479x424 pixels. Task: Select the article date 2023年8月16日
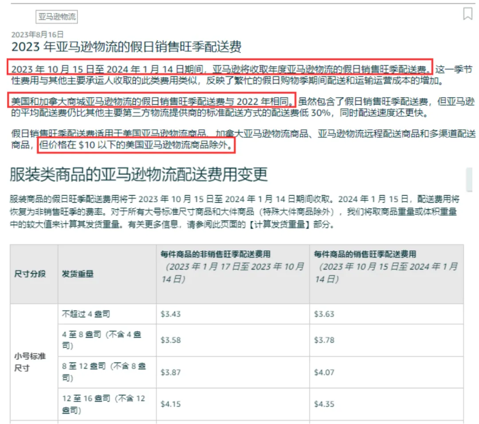click(37, 34)
